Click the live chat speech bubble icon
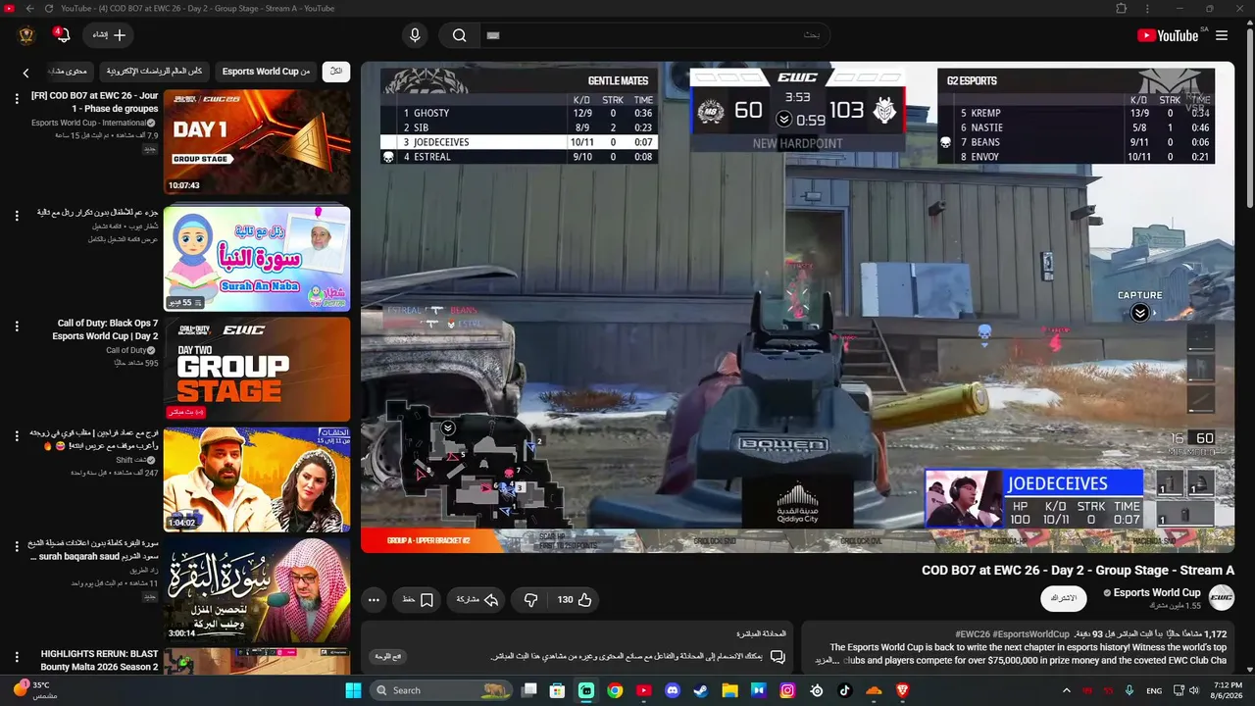This screenshot has width=1255, height=706. [x=778, y=657]
